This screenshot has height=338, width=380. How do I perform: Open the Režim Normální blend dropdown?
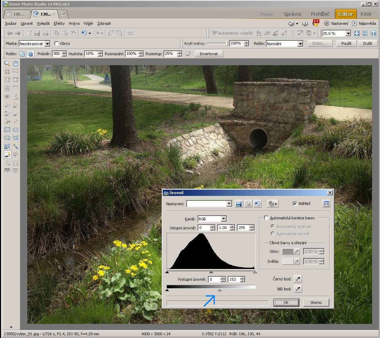click(300, 44)
